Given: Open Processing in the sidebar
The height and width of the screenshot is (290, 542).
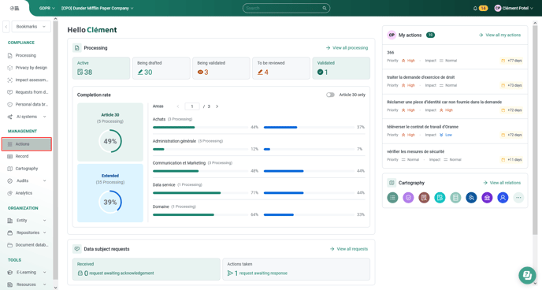Looking at the screenshot, I should (x=26, y=55).
